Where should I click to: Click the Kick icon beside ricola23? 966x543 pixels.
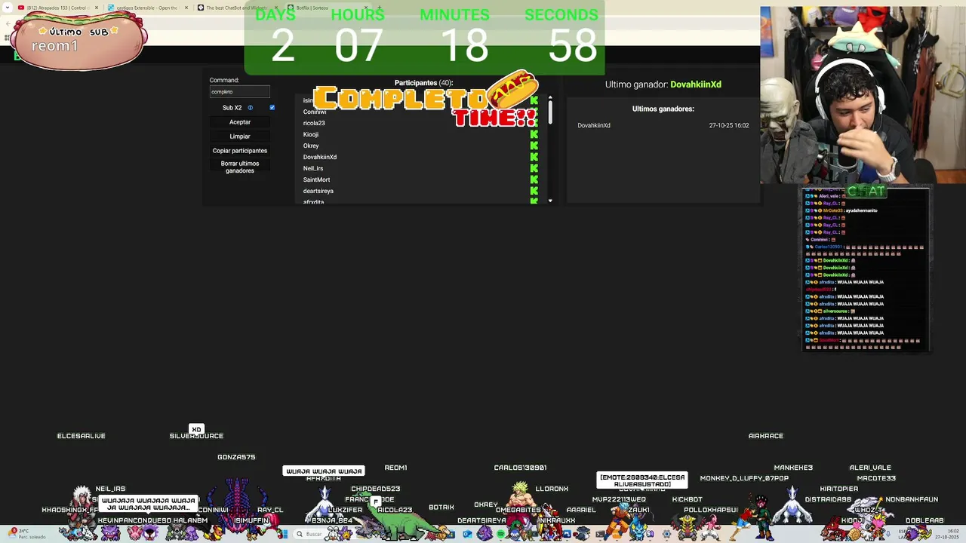534,123
